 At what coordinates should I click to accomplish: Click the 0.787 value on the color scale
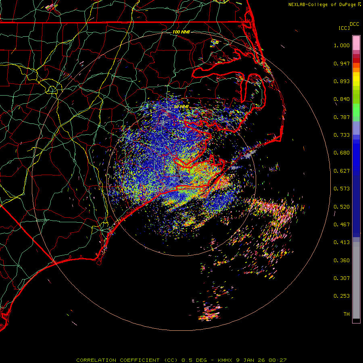point(342,117)
